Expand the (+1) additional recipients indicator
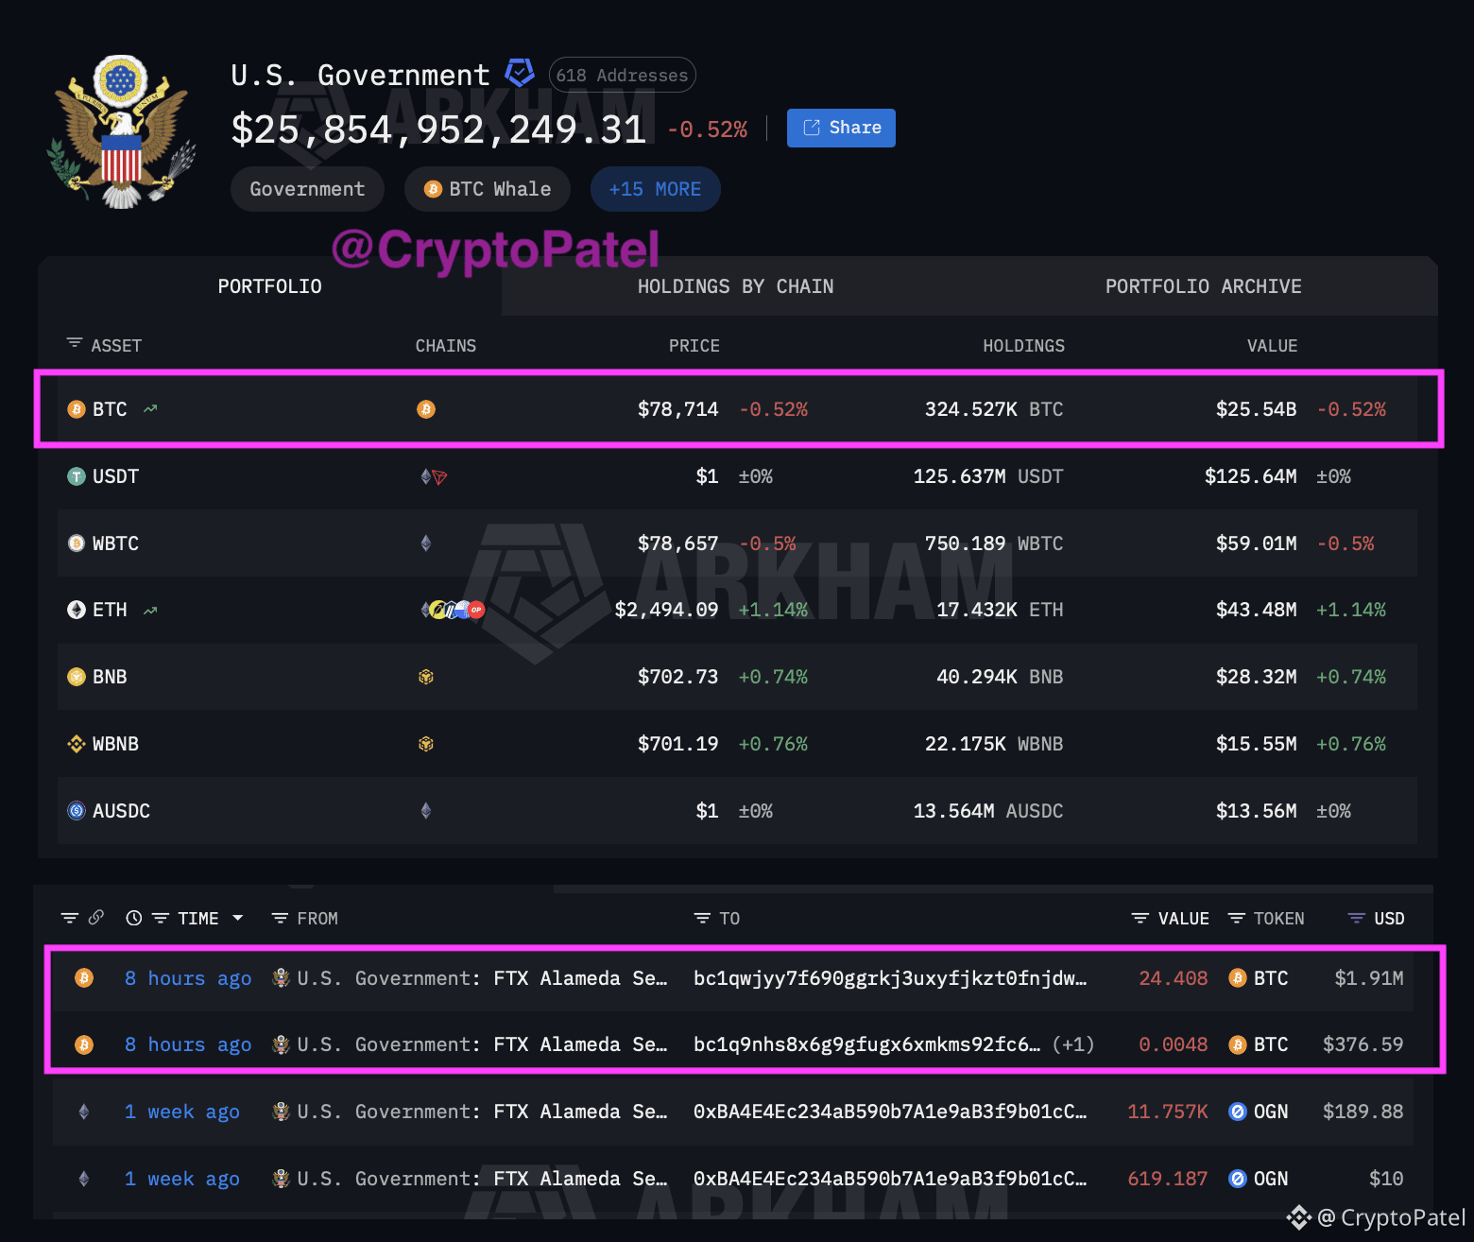The image size is (1474, 1242). [x=1073, y=1044]
